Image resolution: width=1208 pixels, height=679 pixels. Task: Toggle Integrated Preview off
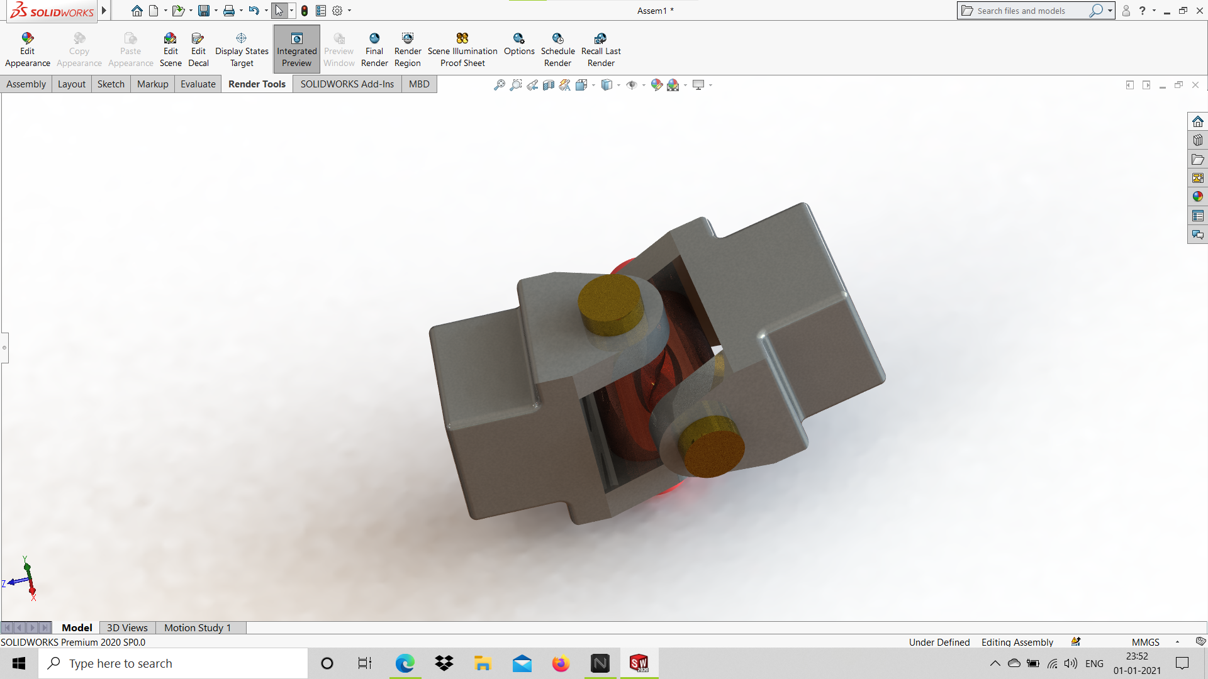coord(296,49)
